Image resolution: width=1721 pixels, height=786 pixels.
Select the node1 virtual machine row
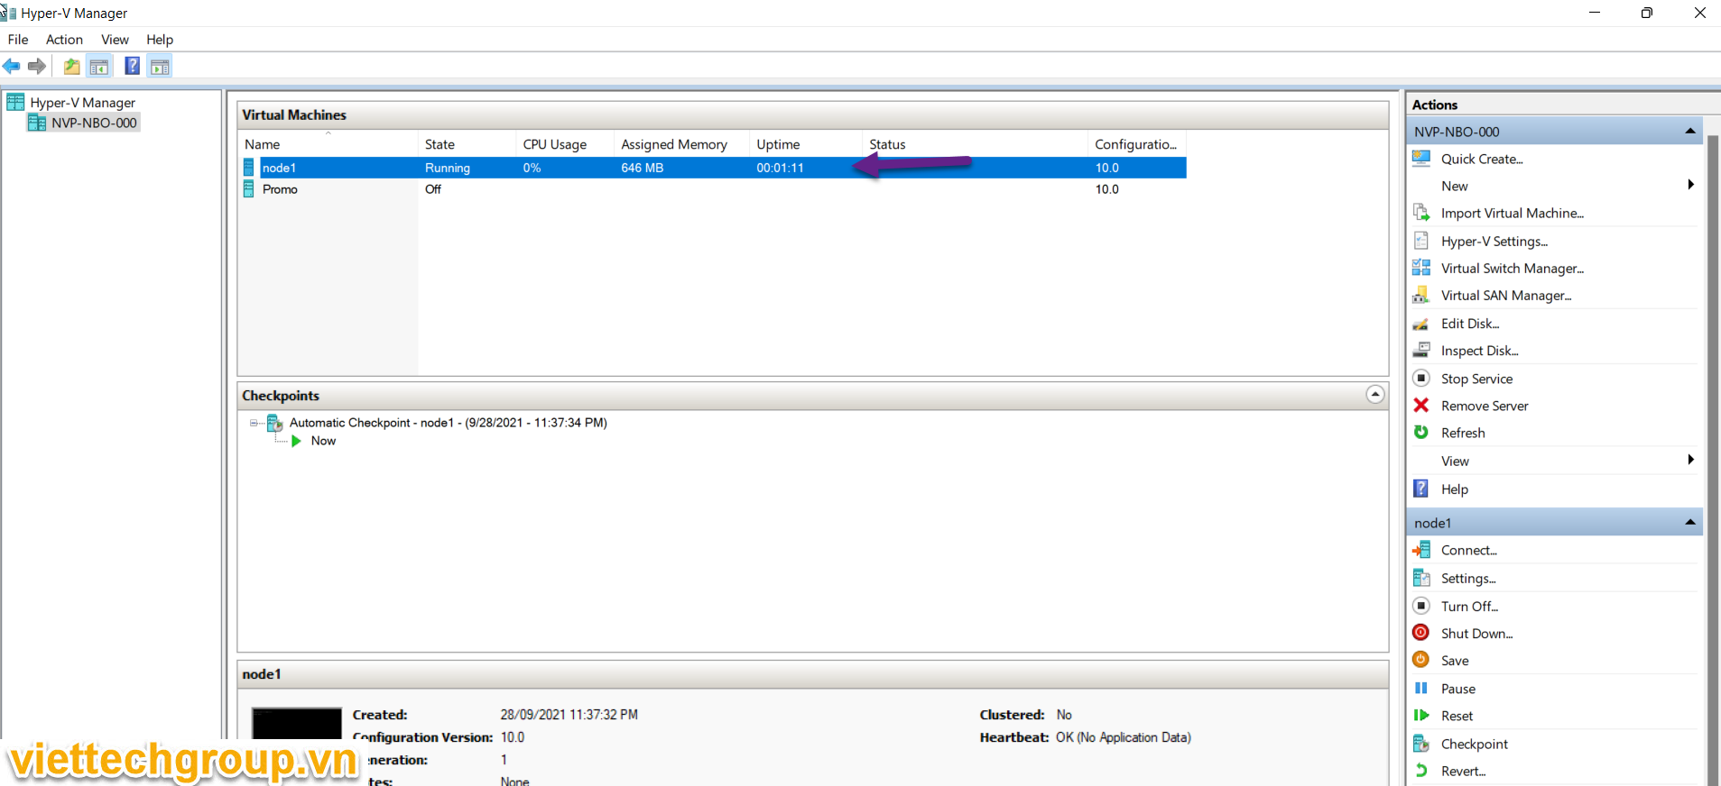click(713, 168)
